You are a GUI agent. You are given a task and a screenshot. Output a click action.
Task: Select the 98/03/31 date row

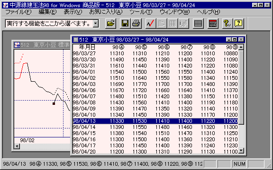point(155,66)
